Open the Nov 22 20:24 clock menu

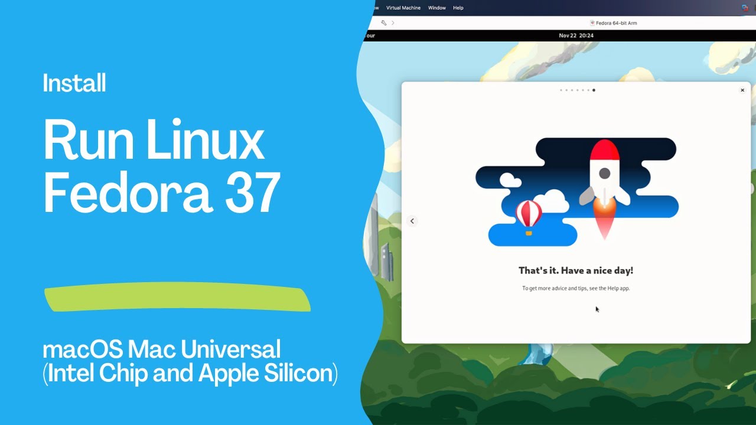click(576, 35)
